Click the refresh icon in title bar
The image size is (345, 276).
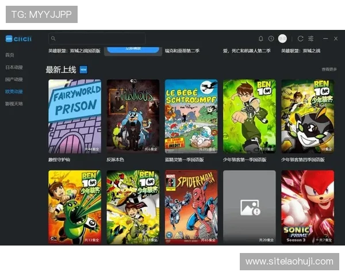pyautogui.click(x=300, y=39)
